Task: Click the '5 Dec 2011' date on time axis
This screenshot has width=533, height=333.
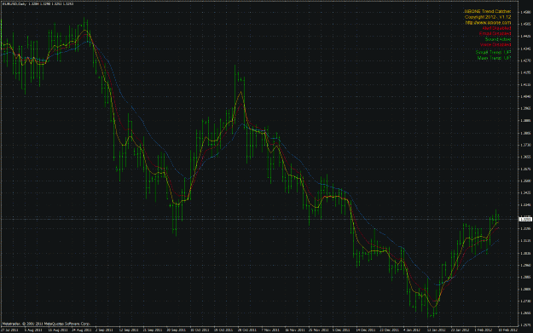Action: 341,330
